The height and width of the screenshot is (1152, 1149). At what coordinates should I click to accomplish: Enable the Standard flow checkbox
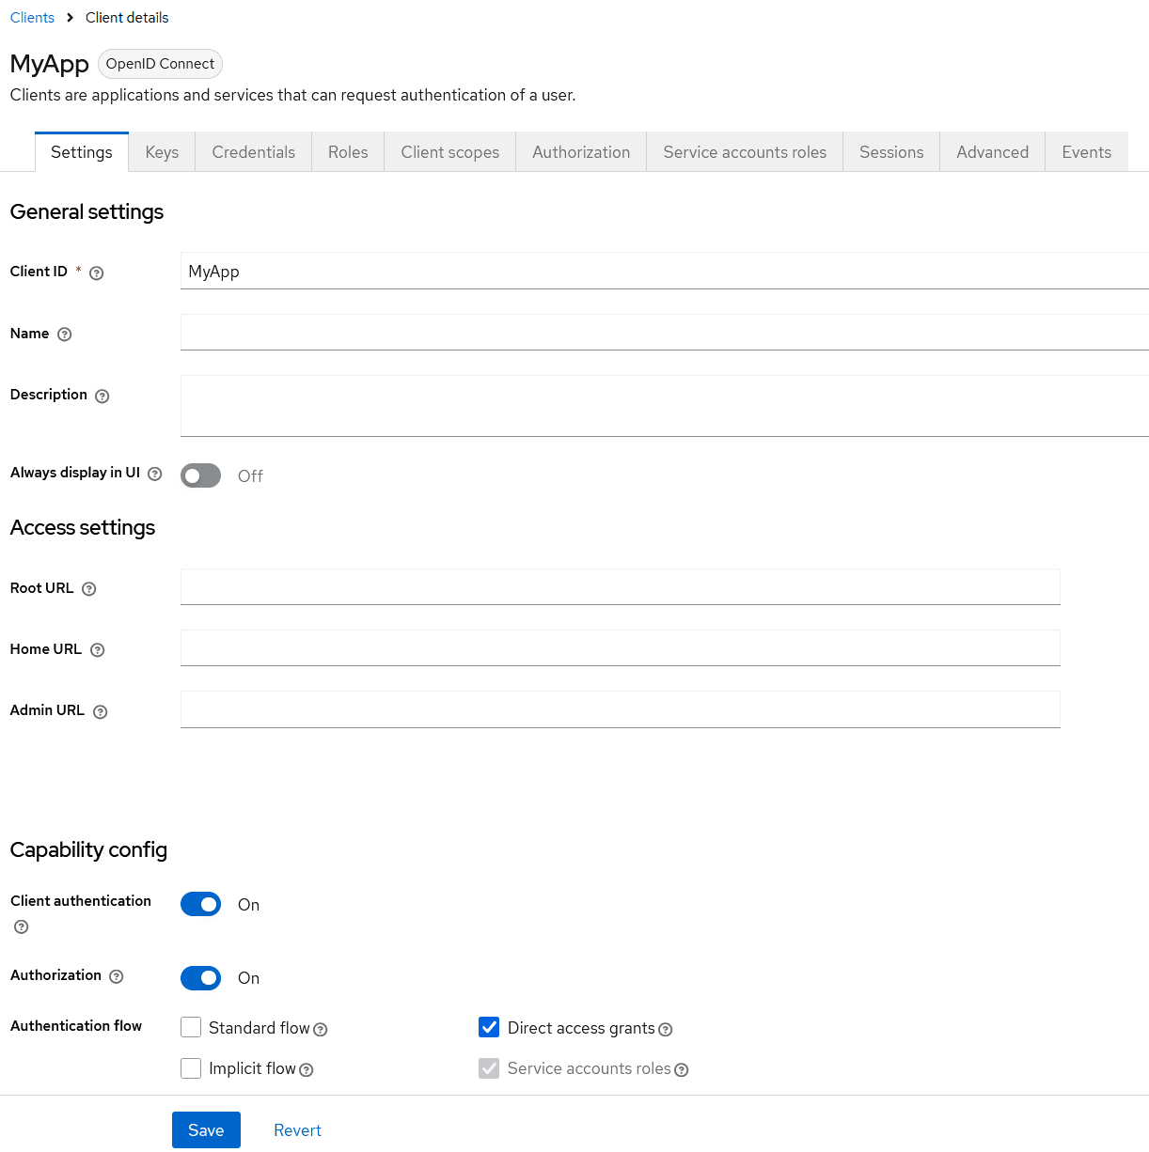pos(191,1027)
